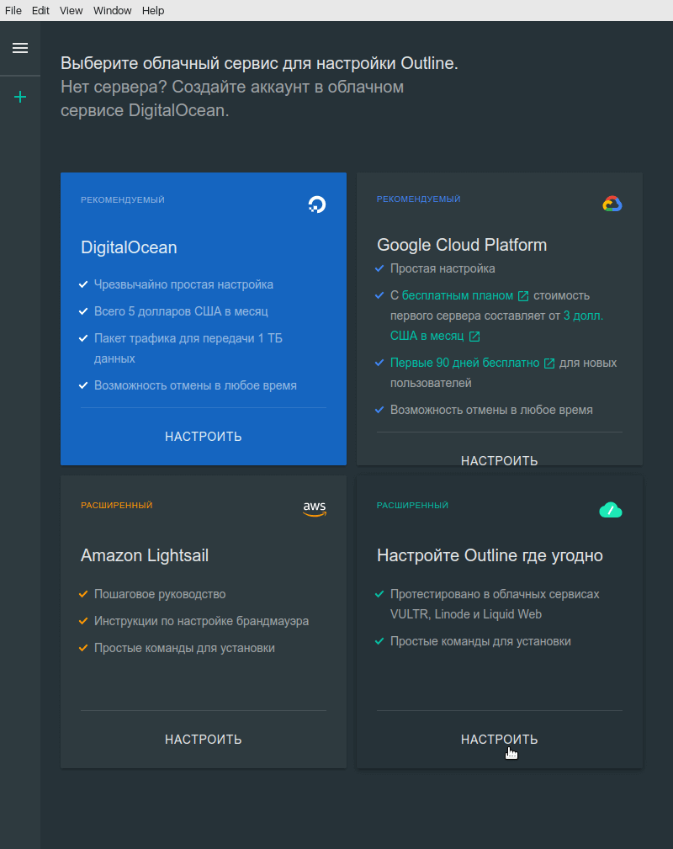Click the AWS logo icon
This screenshot has width=673, height=849.
(315, 509)
